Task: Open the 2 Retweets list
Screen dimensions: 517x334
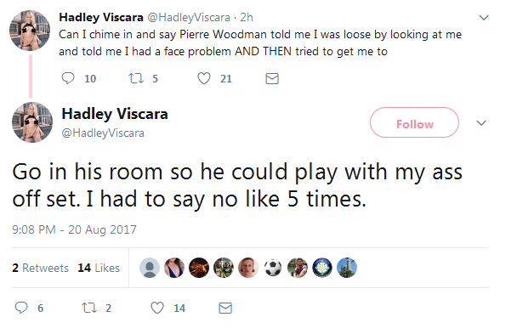Action: 40,268
